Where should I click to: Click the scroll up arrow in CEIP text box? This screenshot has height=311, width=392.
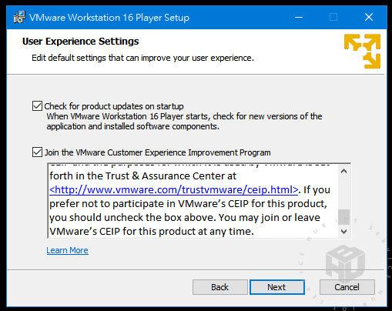tap(343, 171)
